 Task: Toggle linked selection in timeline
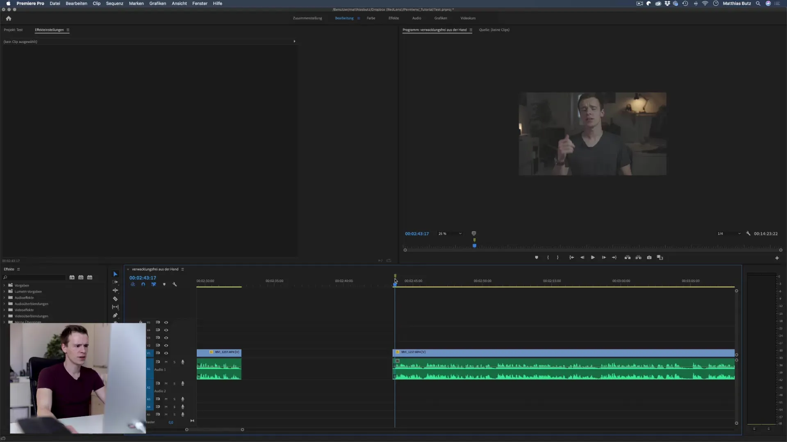pos(154,284)
